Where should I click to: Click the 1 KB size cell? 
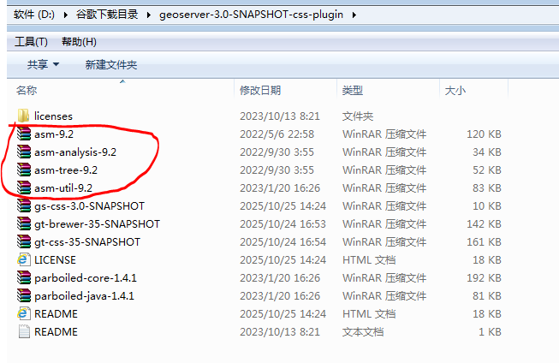pos(490,332)
